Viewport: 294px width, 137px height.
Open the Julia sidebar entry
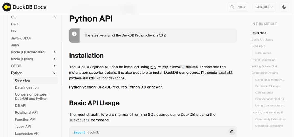tap(15, 45)
